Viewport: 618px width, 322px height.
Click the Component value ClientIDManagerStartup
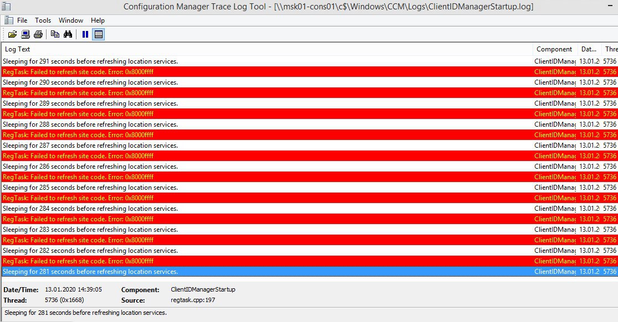coord(203,289)
